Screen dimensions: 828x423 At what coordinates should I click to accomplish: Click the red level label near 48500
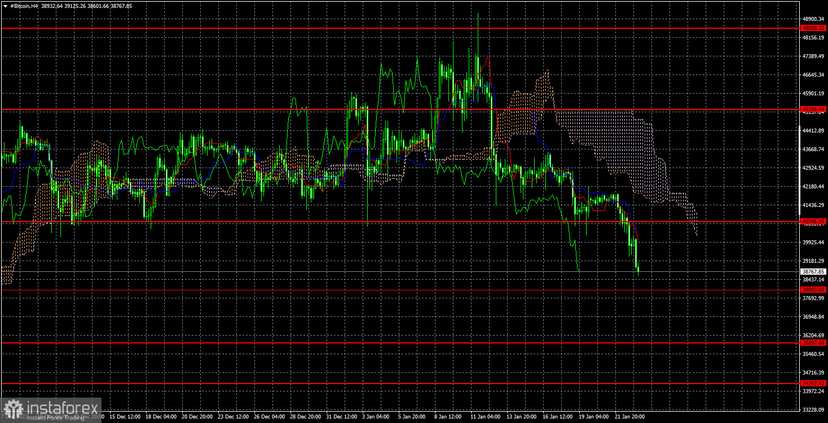tap(813, 28)
